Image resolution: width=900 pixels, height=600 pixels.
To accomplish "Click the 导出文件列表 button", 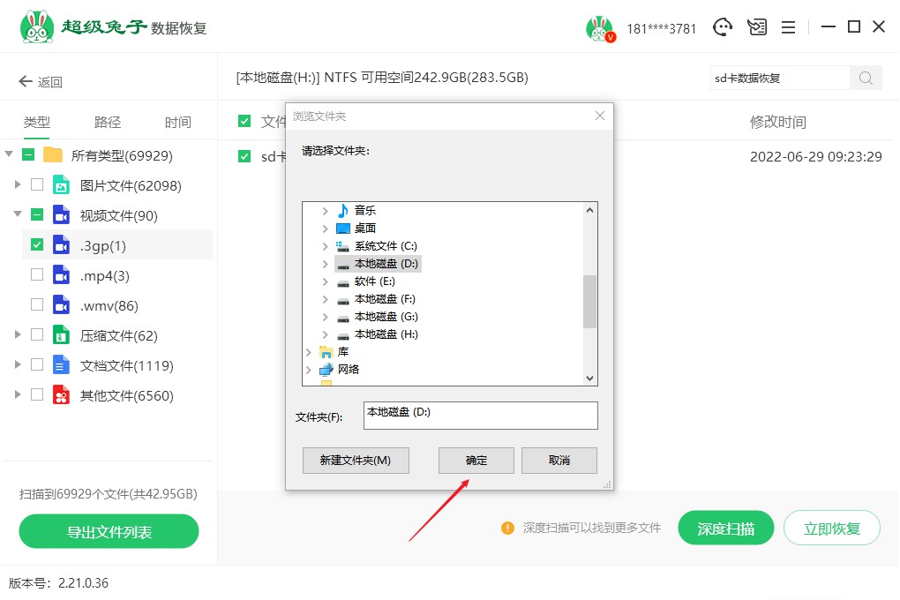I will pyautogui.click(x=109, y=532).
